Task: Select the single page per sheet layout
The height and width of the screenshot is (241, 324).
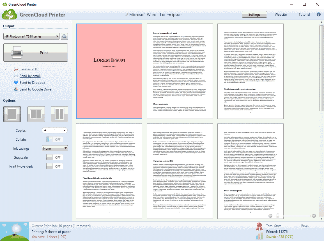Action: click(x=12, y=114)
